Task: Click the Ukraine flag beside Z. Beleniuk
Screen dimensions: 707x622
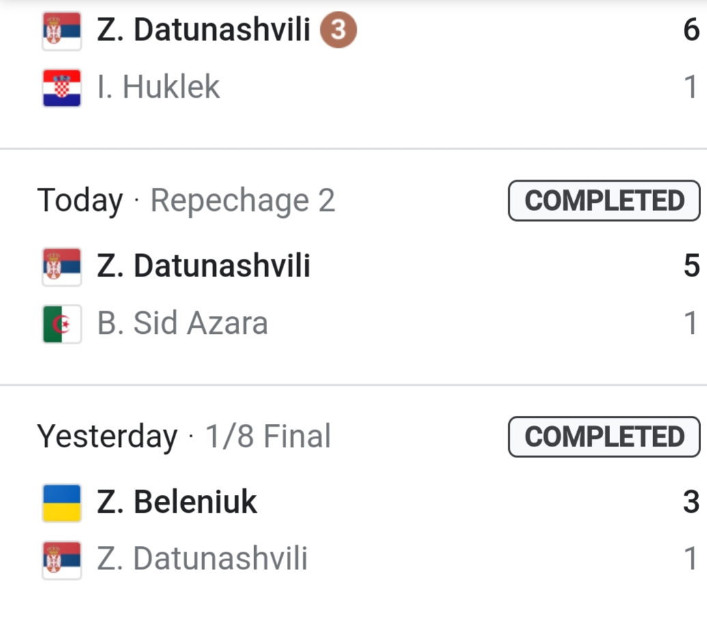Action: click(x=61, y=503)
